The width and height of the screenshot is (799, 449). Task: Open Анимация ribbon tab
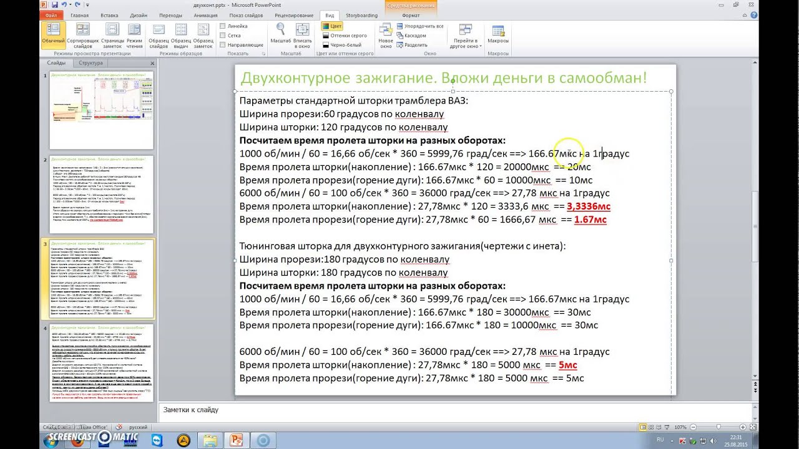point(205,15)
